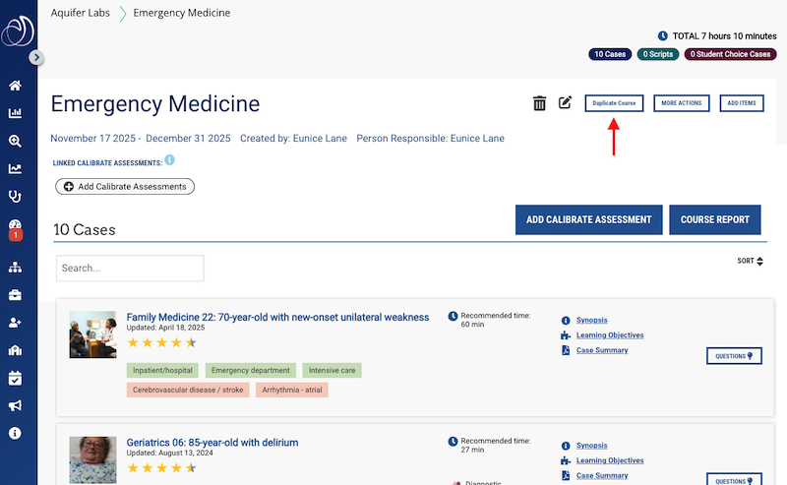Click the Duplicate Course button
The height and width of the screenshot is (485, 787).
click(x=614, y=103)
